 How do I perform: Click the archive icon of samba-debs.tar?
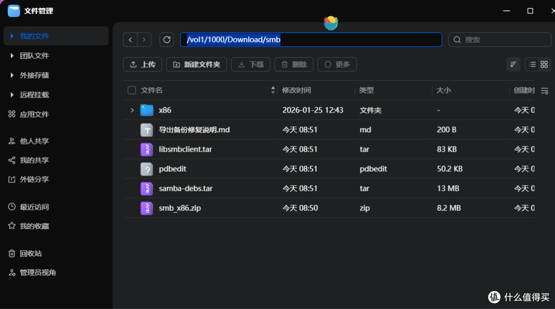[x=146, y=188]
